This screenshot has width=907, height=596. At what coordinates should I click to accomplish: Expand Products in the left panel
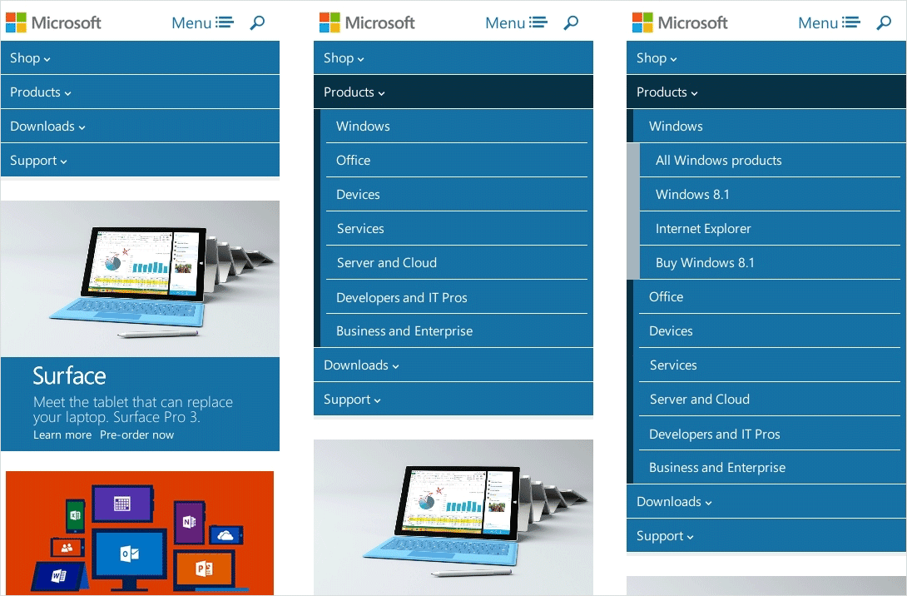[x=140, y=92]
